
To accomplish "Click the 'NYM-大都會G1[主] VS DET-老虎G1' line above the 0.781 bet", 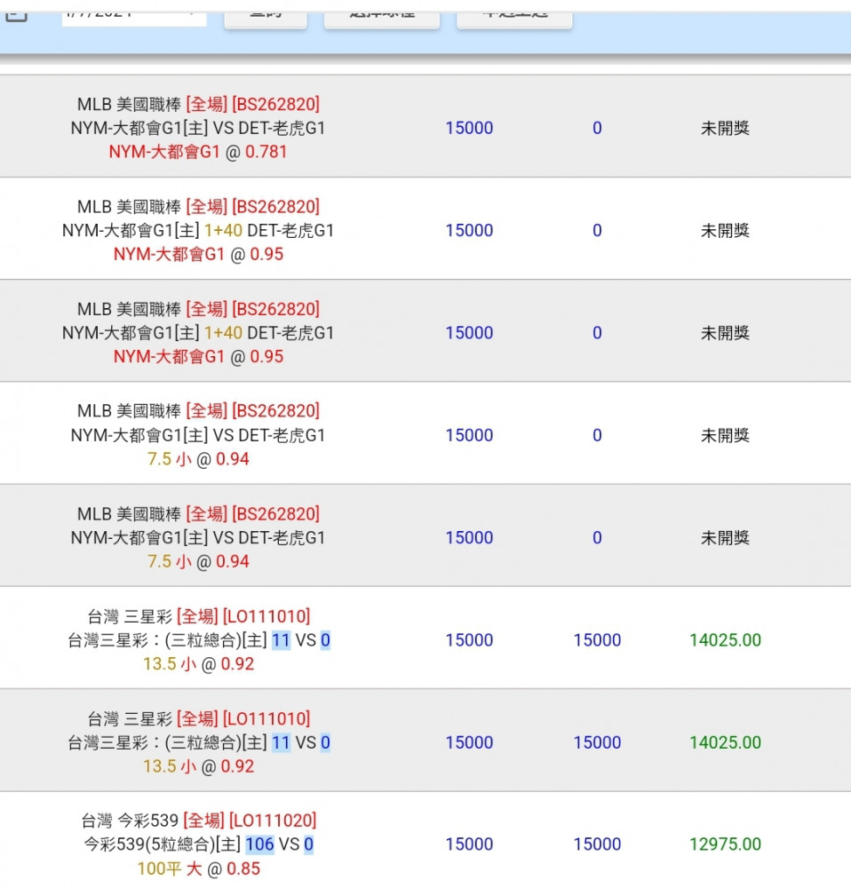I will tap(198, 128).
